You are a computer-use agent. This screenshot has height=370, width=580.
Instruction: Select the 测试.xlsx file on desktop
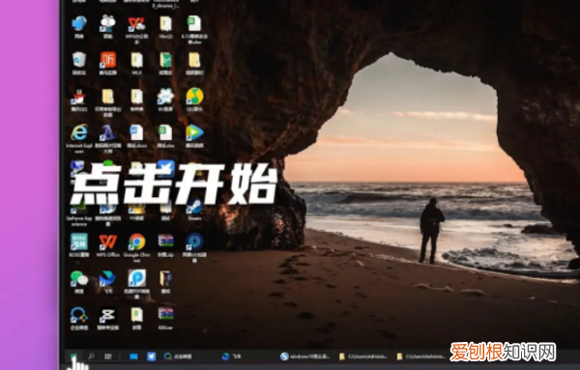click(x=165, y=136)
